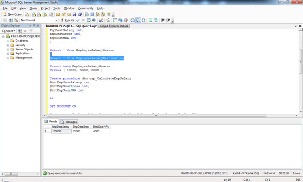The height and width of the screenshot is (182, 303).
Task: Collapse the KARTHIK-PC\SQLEXPRESS server node
Action: (x=3, y=36)
